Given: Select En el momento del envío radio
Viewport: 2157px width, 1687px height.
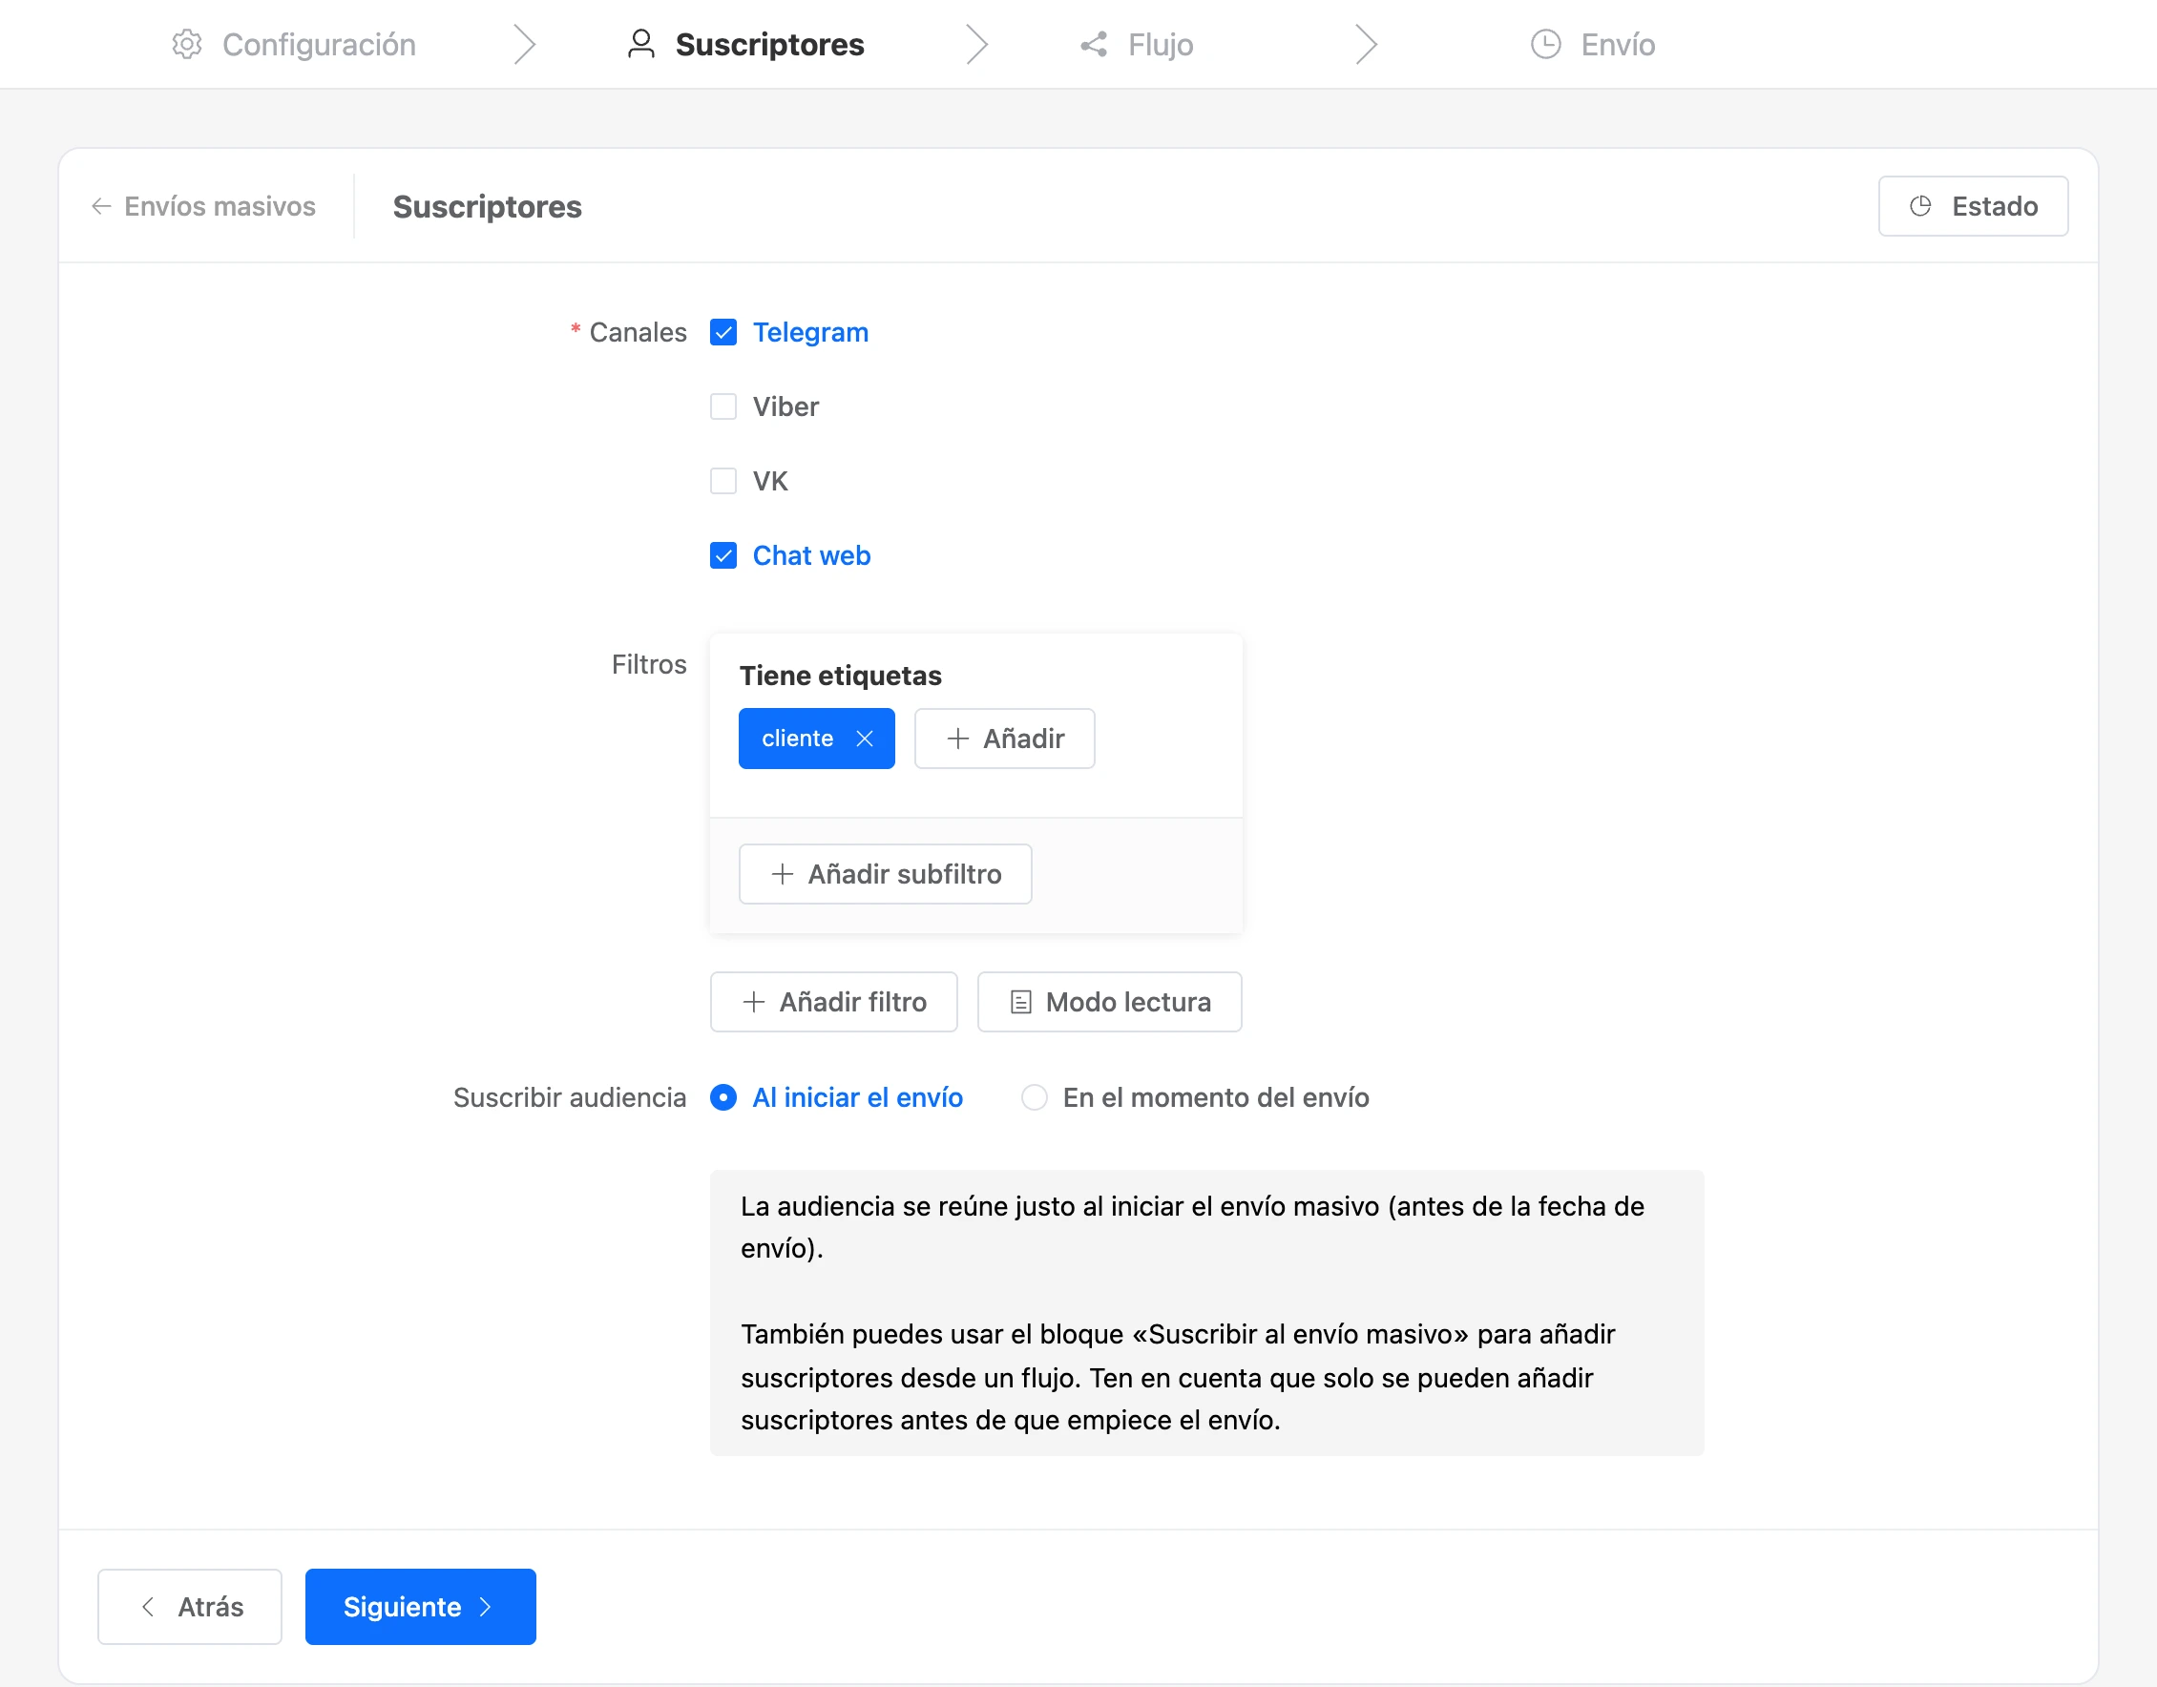Looking at the screenshot, I should coord(1034,1097).
